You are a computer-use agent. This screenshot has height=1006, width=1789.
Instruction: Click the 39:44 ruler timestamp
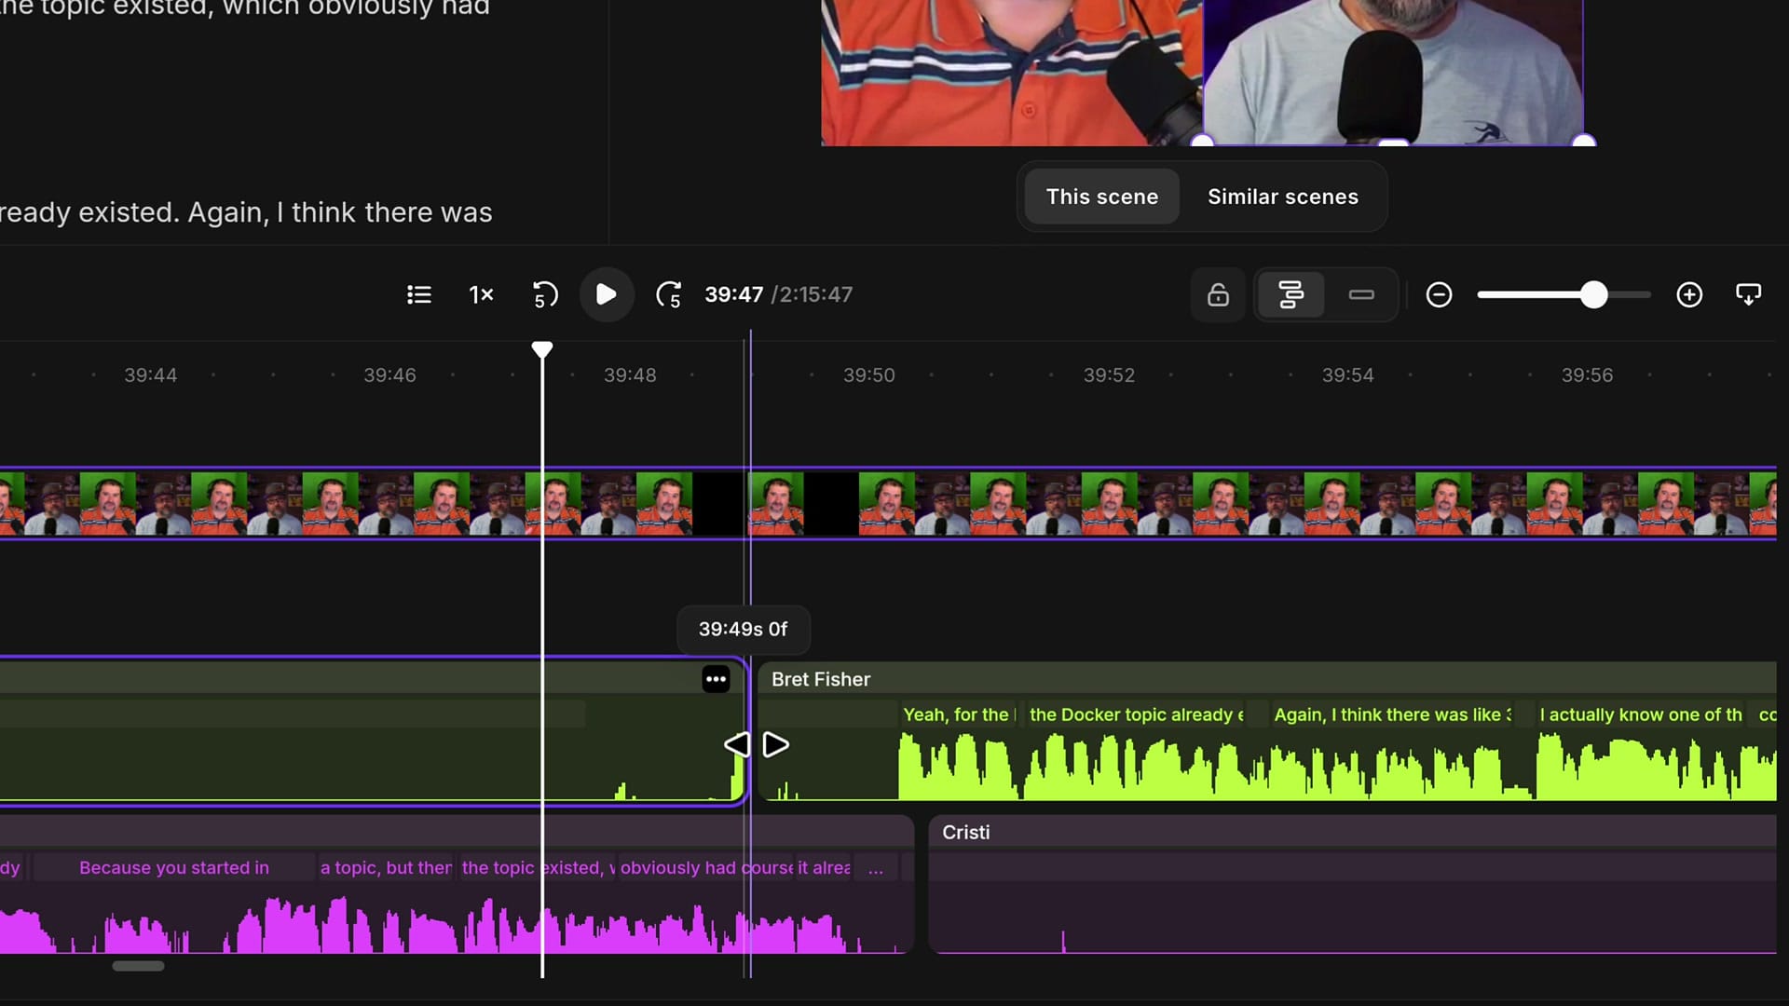click(x=151, y=374)
